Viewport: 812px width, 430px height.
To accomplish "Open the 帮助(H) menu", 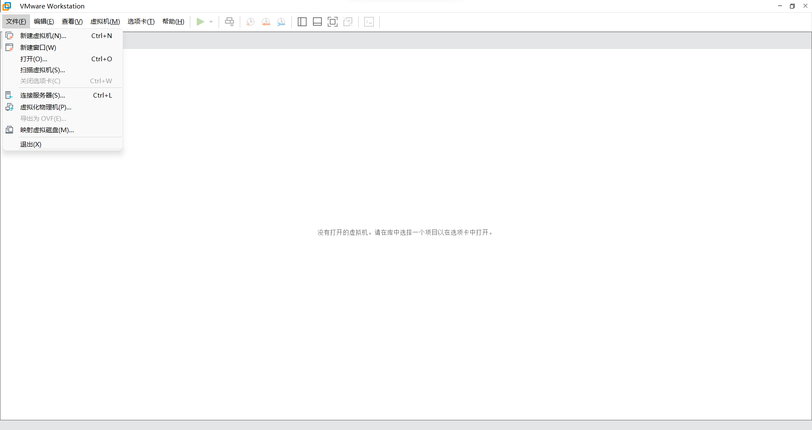I will point(173,22).
